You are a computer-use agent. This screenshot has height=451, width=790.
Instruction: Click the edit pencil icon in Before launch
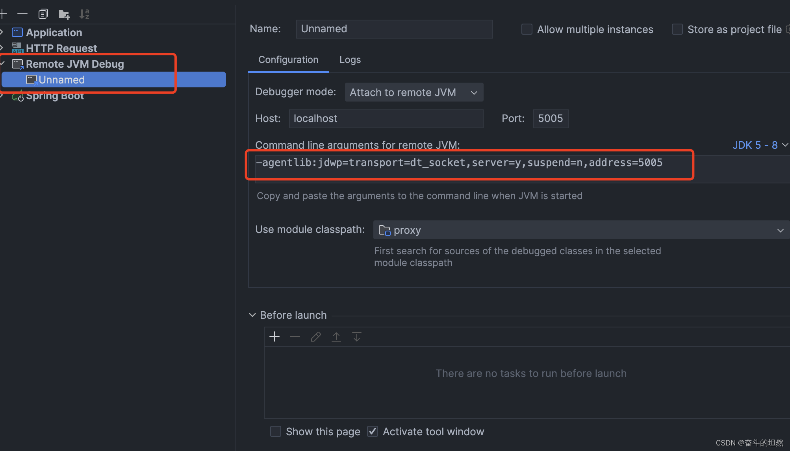315,337
